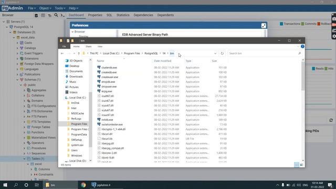Click the Transactions legend color swatch
336x189 pixels.
coord(281,24)
